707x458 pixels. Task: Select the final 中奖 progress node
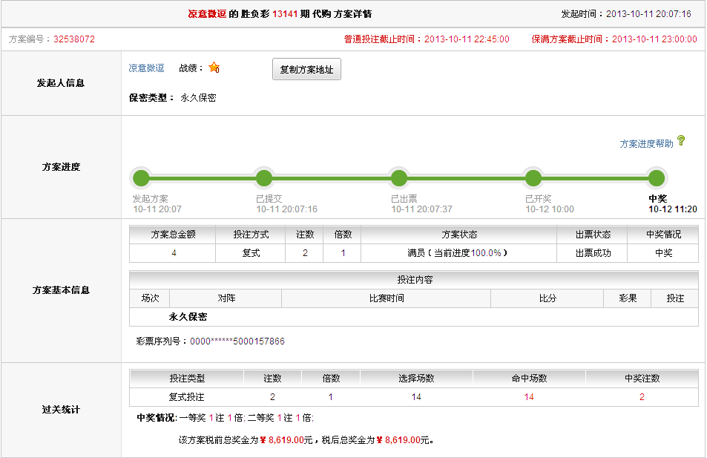pyautogui.click(x=656, y=178)
